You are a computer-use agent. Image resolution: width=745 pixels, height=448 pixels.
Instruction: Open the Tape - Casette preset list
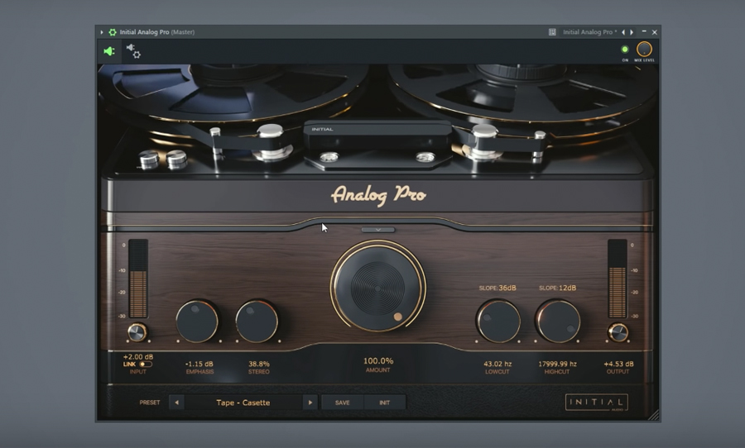click(243, 403)
